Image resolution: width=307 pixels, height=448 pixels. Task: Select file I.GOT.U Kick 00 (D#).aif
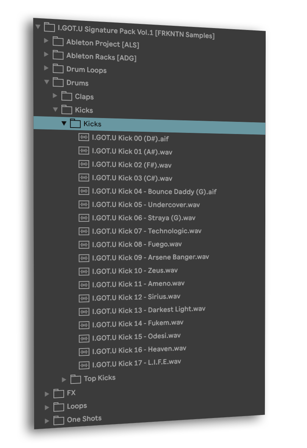[130, 138]
